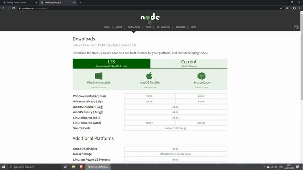Click the macOS Installer apple icon
This screenshot has height=170, width=303.
click(x=149, y=76)
